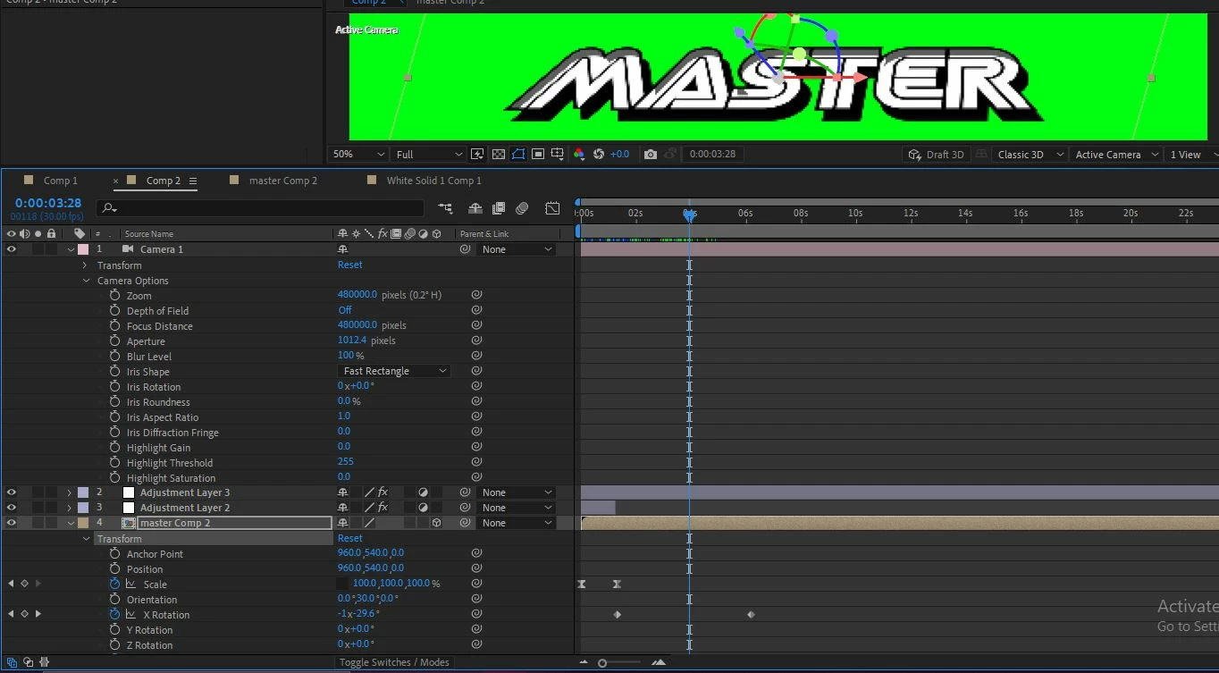
Task: Collapse master Comp 2 layer properties
Action: (71, 523)
